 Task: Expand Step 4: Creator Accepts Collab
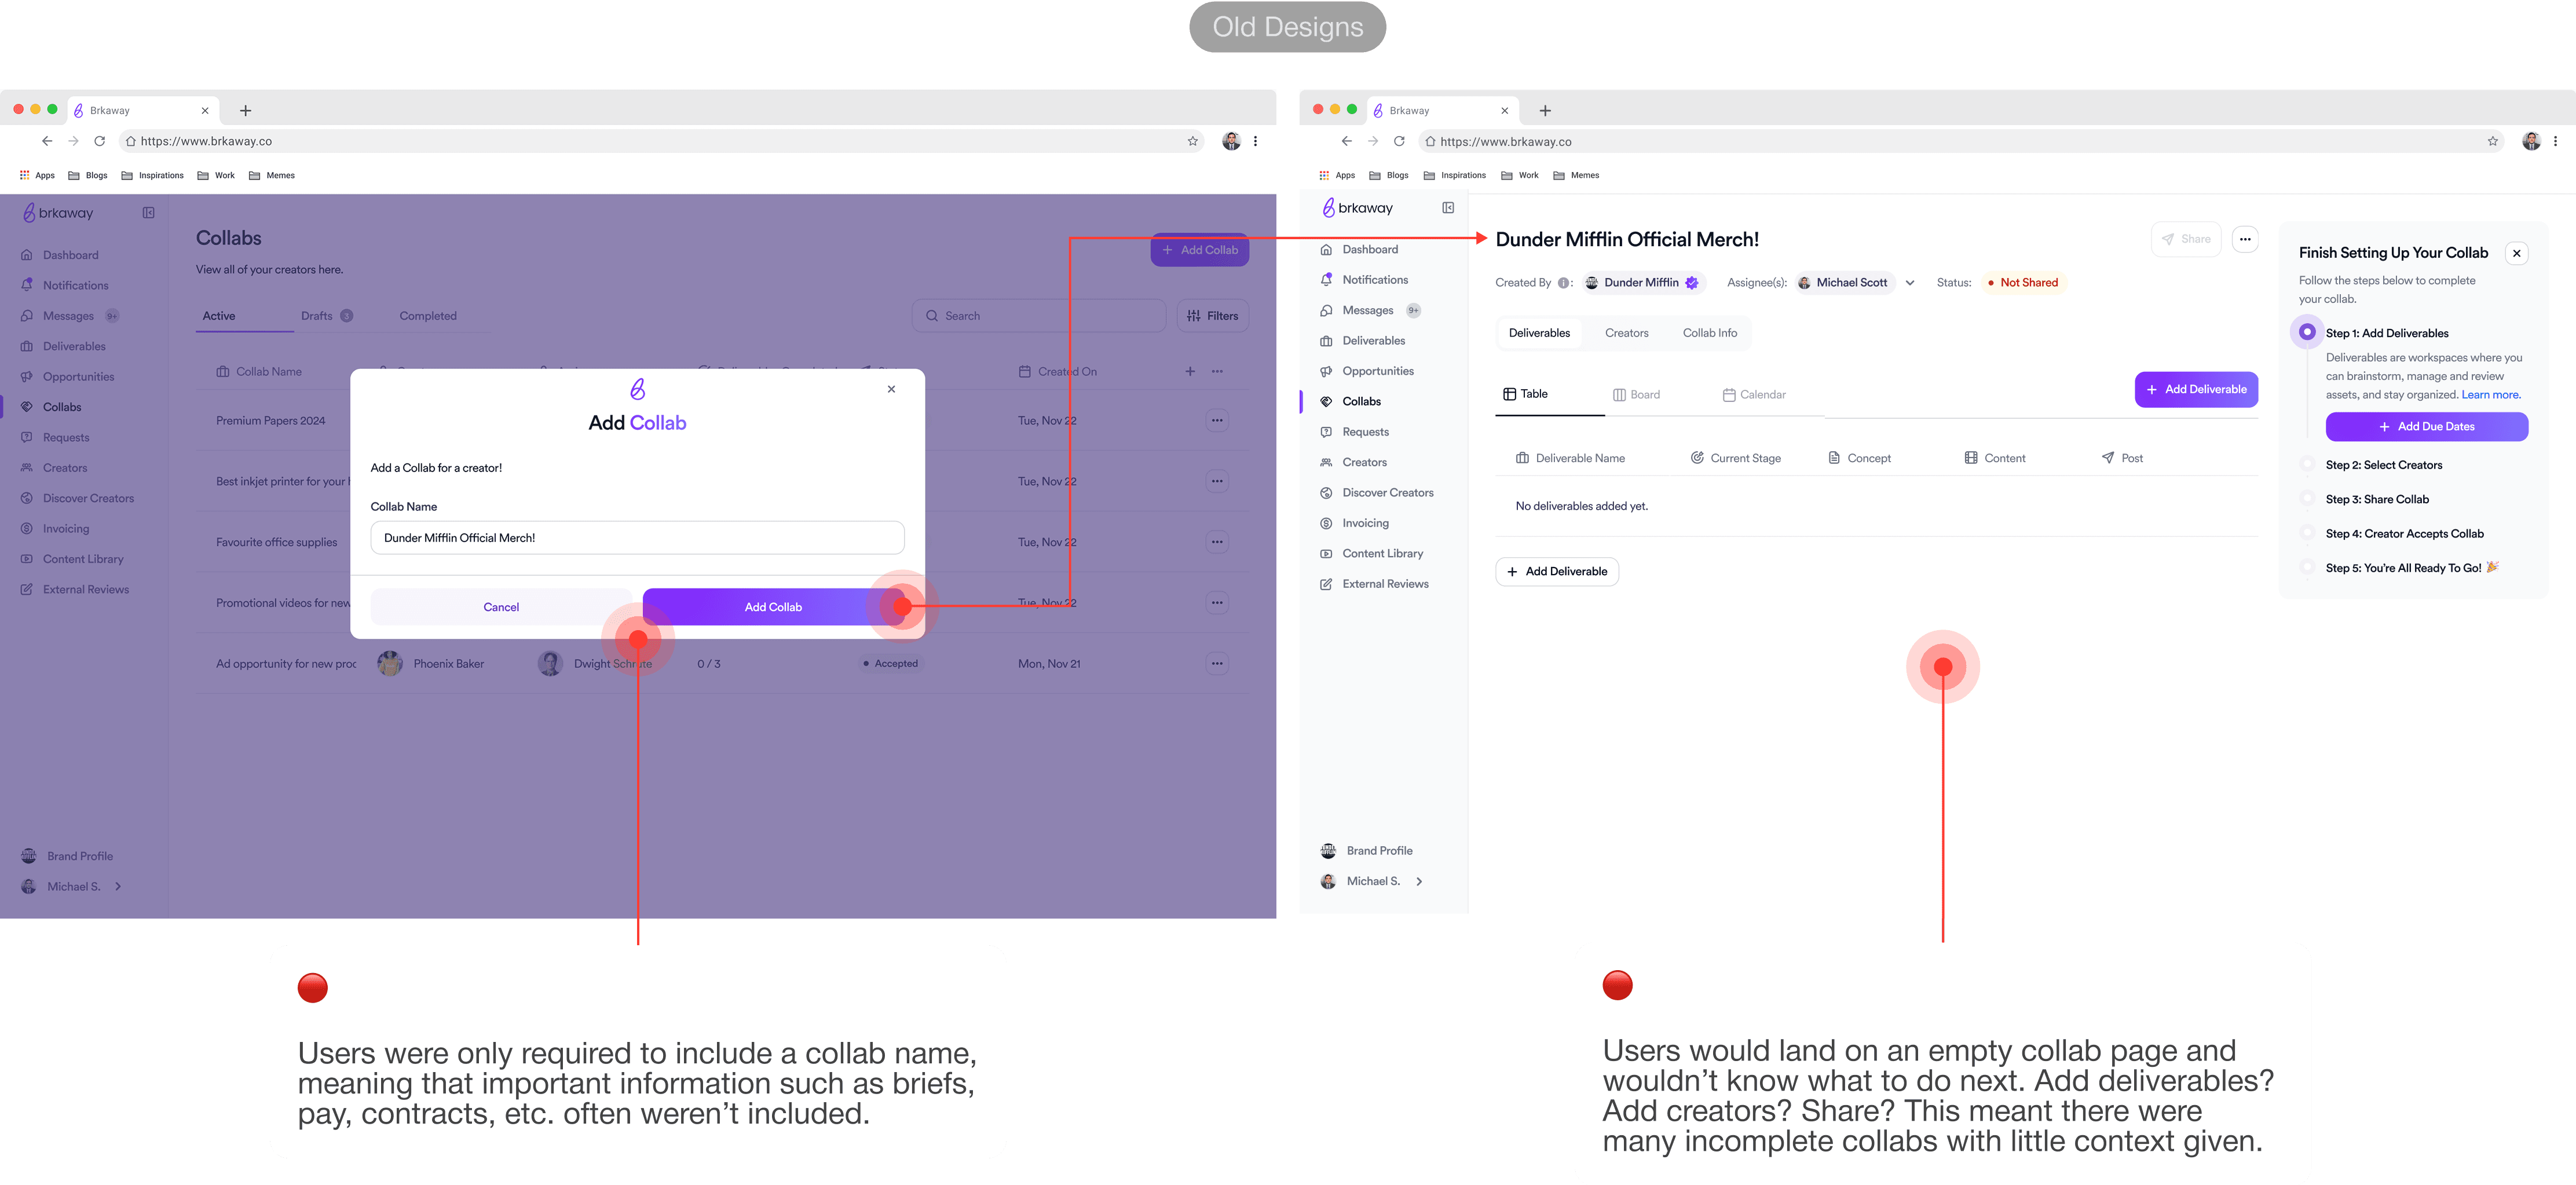click(x=2405, y=533)
